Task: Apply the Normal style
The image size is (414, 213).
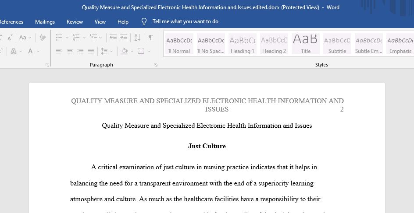Action: tap(179, 44)
